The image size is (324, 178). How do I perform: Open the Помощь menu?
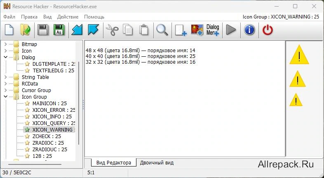[94, 17]
